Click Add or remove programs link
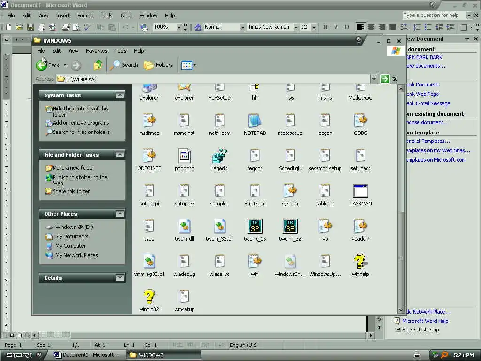 [x=80, y=123]
